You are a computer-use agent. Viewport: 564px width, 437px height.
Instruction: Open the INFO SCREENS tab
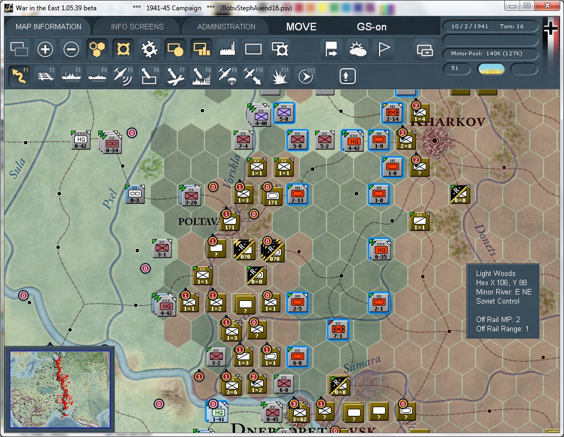pos(137,27)
